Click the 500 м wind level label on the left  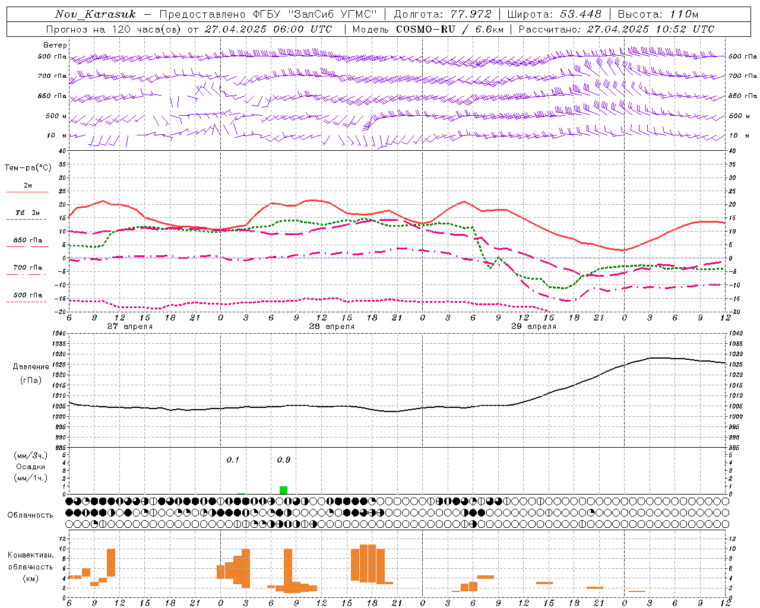click(56, 116)
